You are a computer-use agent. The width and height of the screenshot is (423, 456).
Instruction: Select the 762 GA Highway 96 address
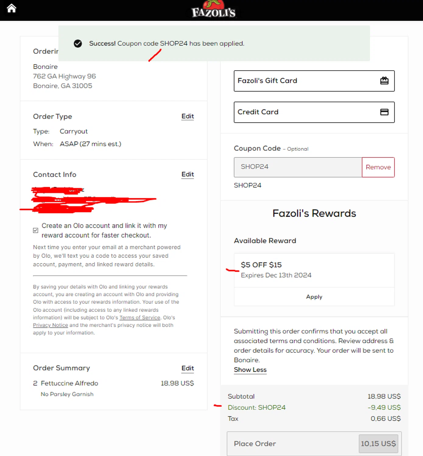pos(65,76)
